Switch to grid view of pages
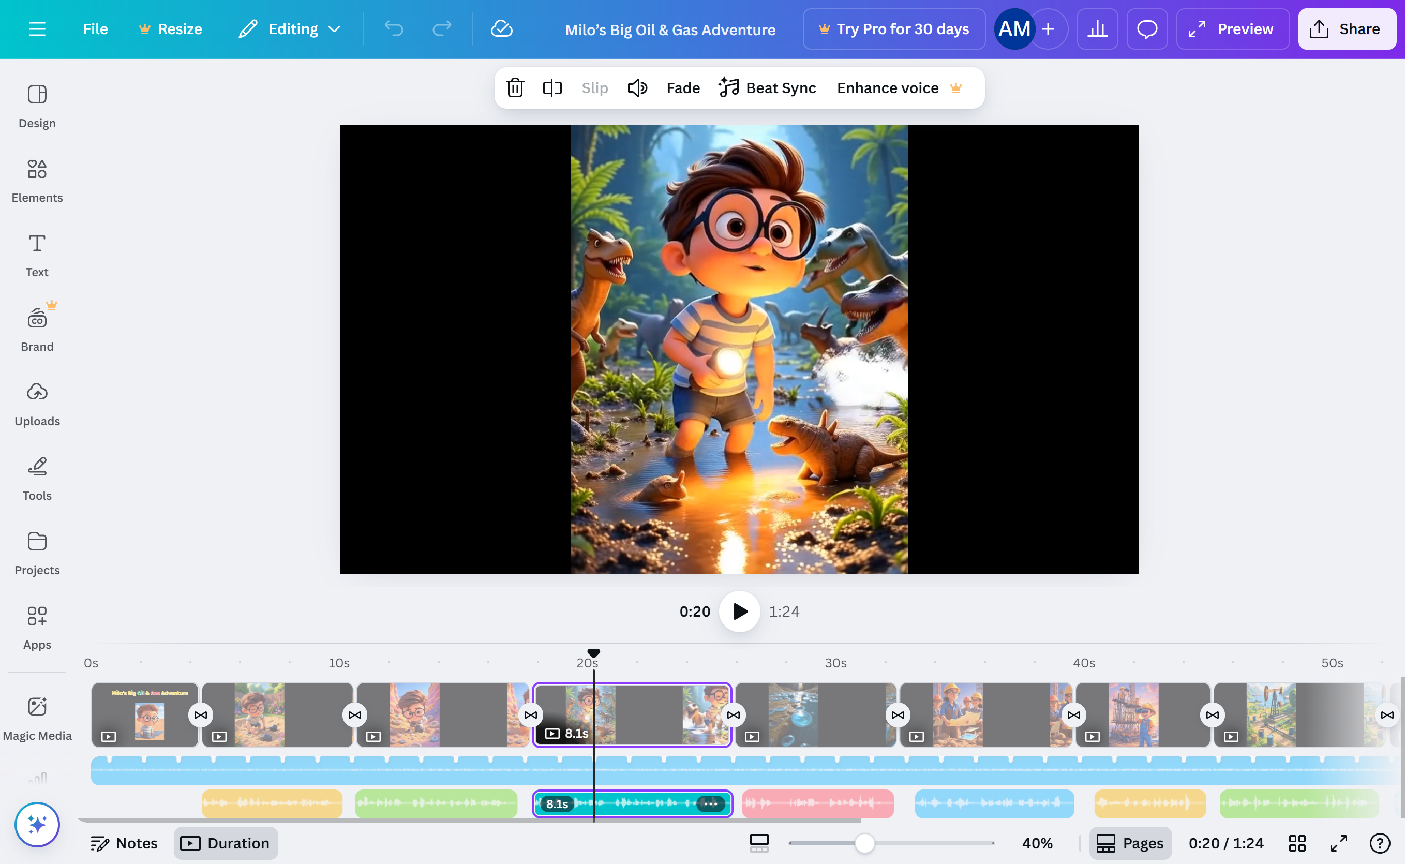This screenshot has height=864, width=1405. click(1297, 843)
